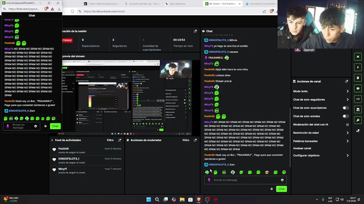Open Brave browser from the taskbar
This screenshot has width=364, height=204.
[x=199, y=199]
